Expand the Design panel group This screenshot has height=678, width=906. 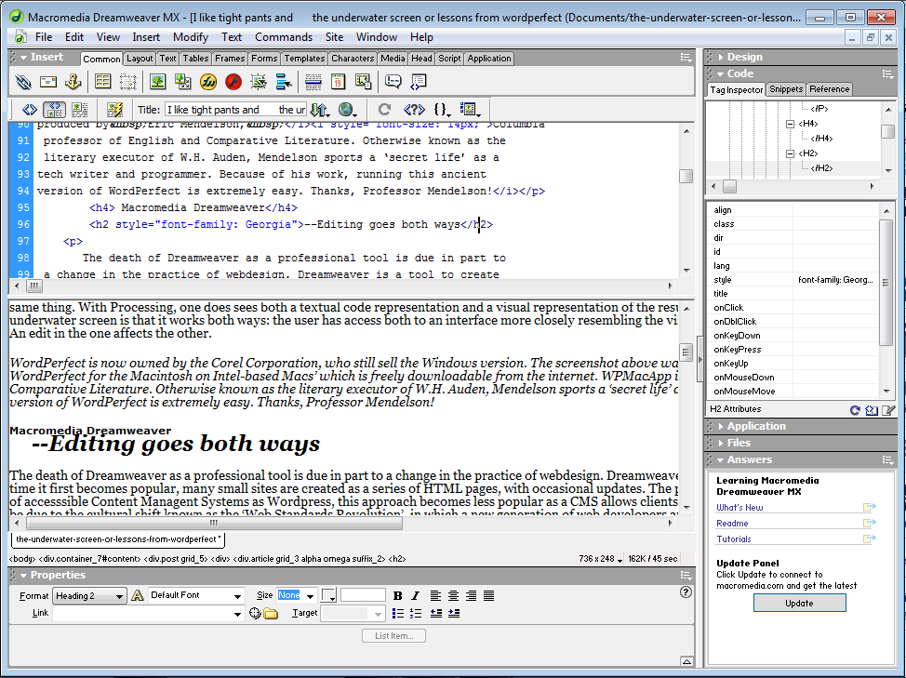(721, 57)
